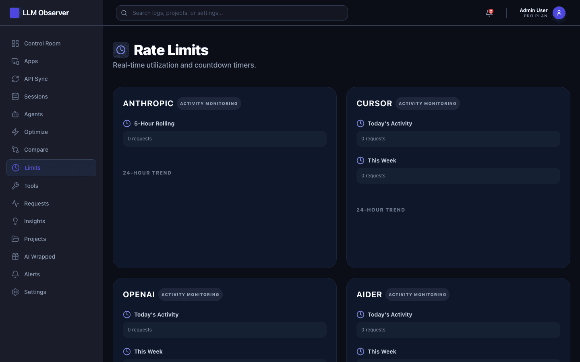This screenshot has width=580, height=362.
Task: Open API Sync section
Action: tap(51, 79)
